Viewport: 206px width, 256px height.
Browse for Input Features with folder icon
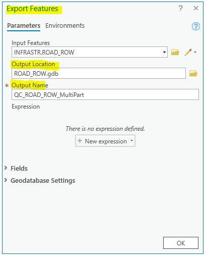point(175,52)
